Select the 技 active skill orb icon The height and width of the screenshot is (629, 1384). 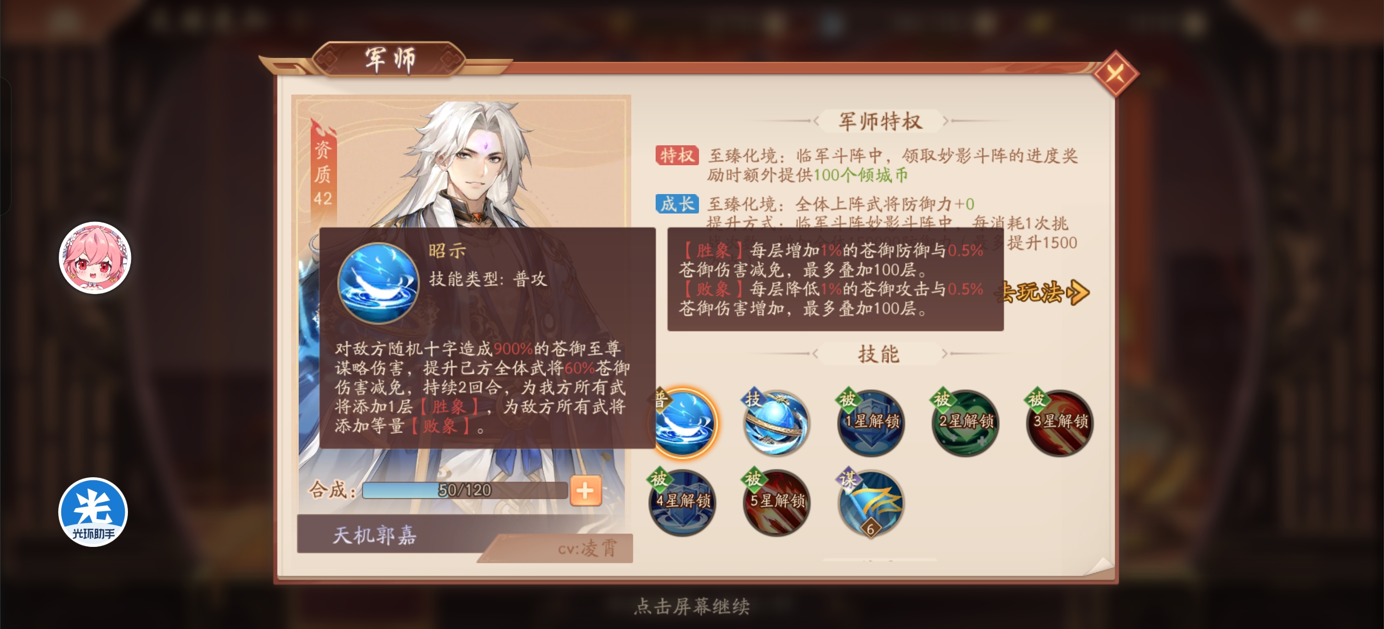[777, 423]
